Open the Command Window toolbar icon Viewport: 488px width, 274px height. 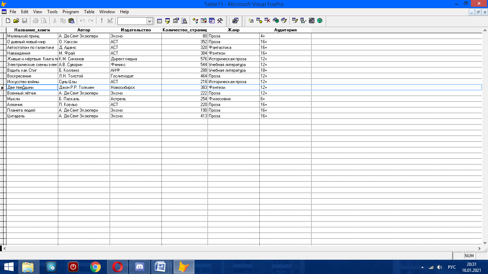coord(159,21)
